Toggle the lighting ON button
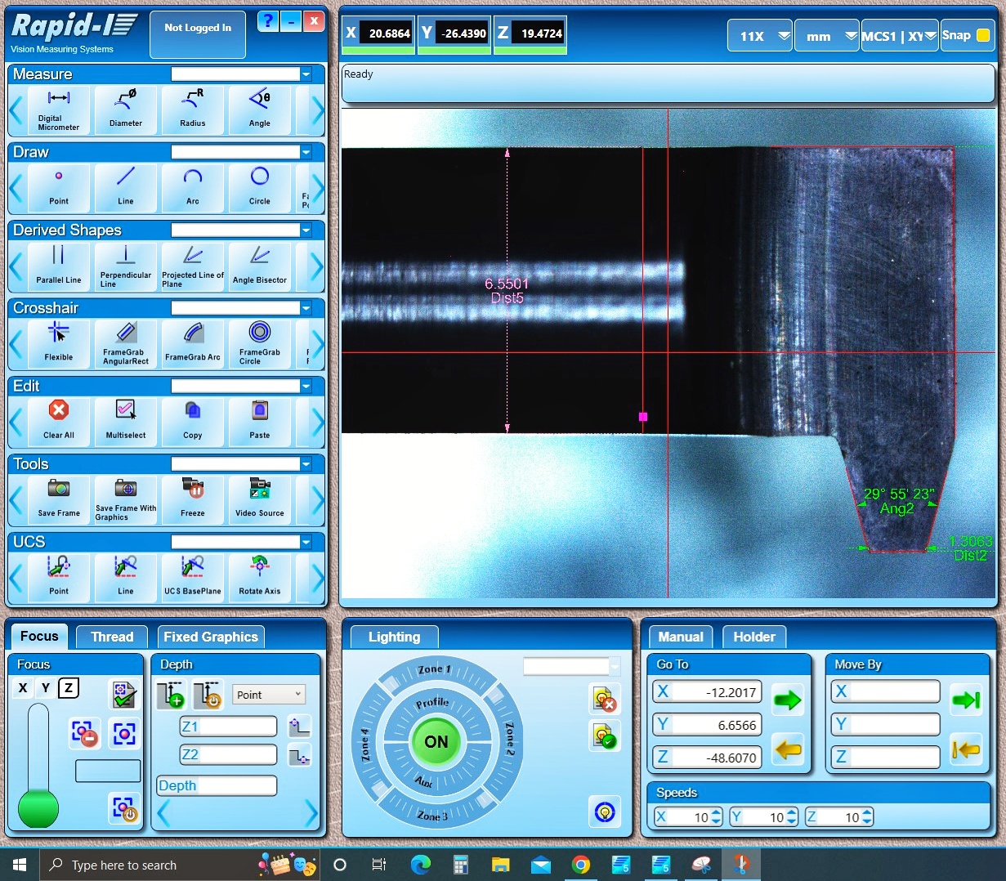 pyautogui.click(x=436, y=741)
